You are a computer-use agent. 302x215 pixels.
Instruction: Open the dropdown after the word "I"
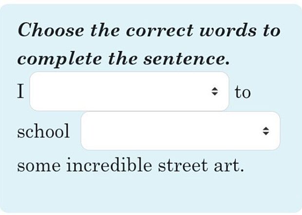tap(129, 91)
